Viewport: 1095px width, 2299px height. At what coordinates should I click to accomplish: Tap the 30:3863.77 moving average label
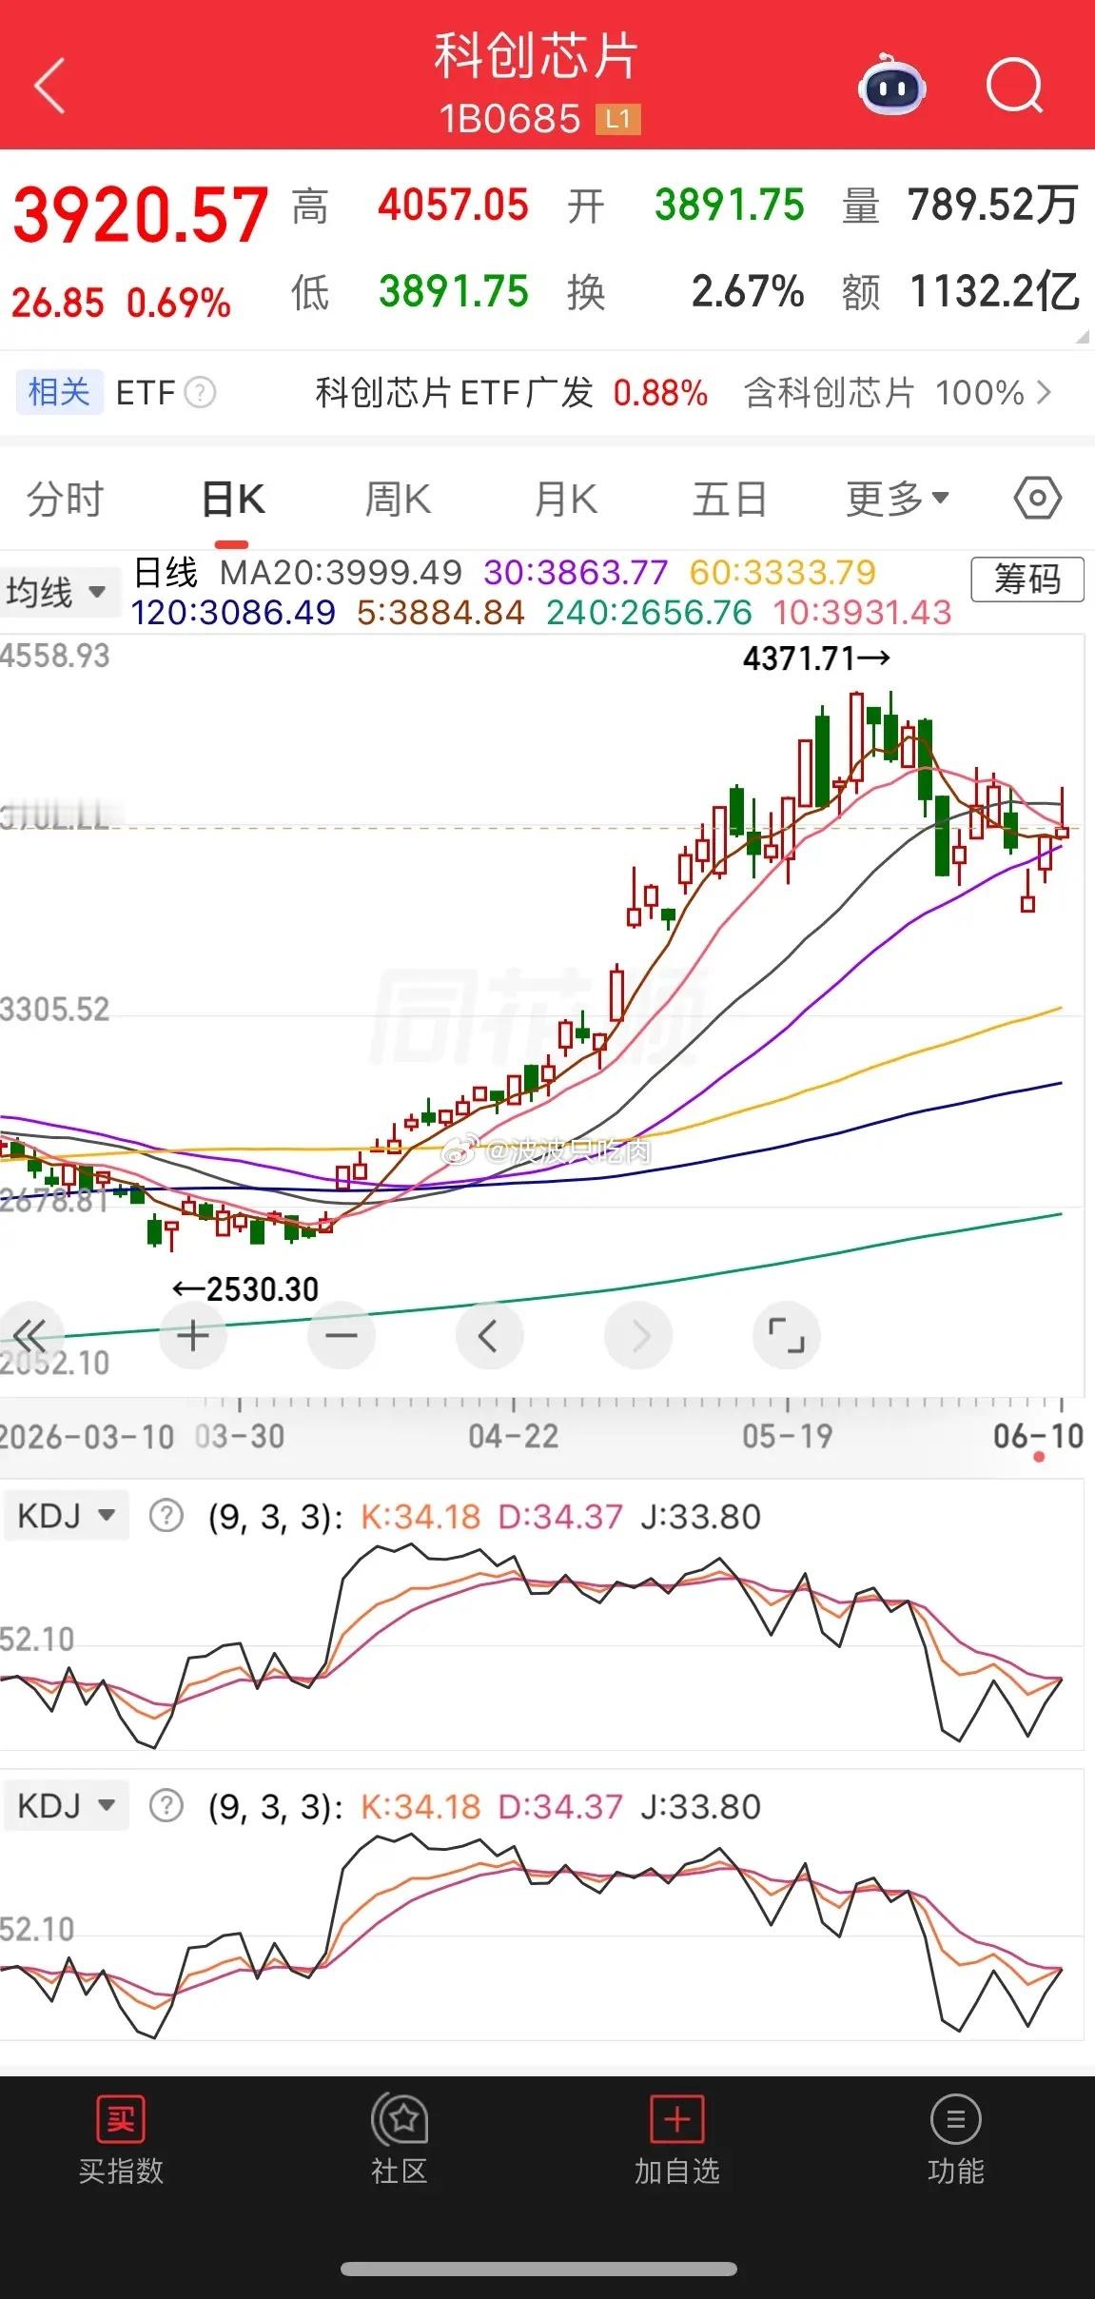pyautogui.click(x=576, y=572)
